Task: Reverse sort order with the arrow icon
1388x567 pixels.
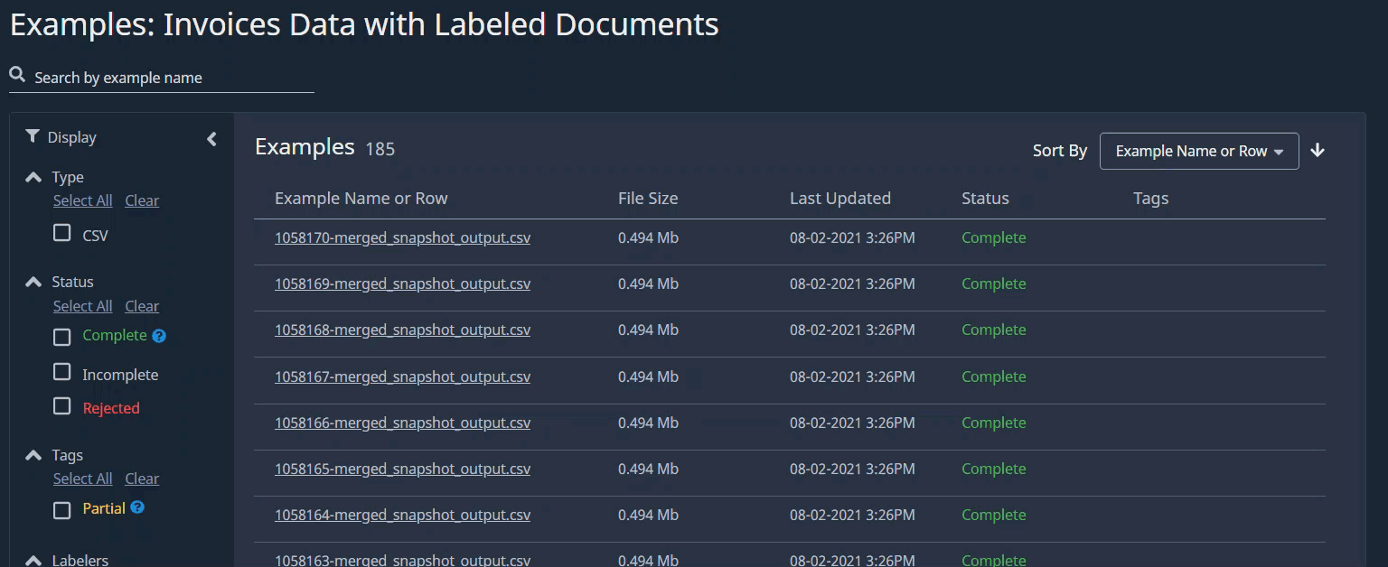Action: coord(1318,151)
